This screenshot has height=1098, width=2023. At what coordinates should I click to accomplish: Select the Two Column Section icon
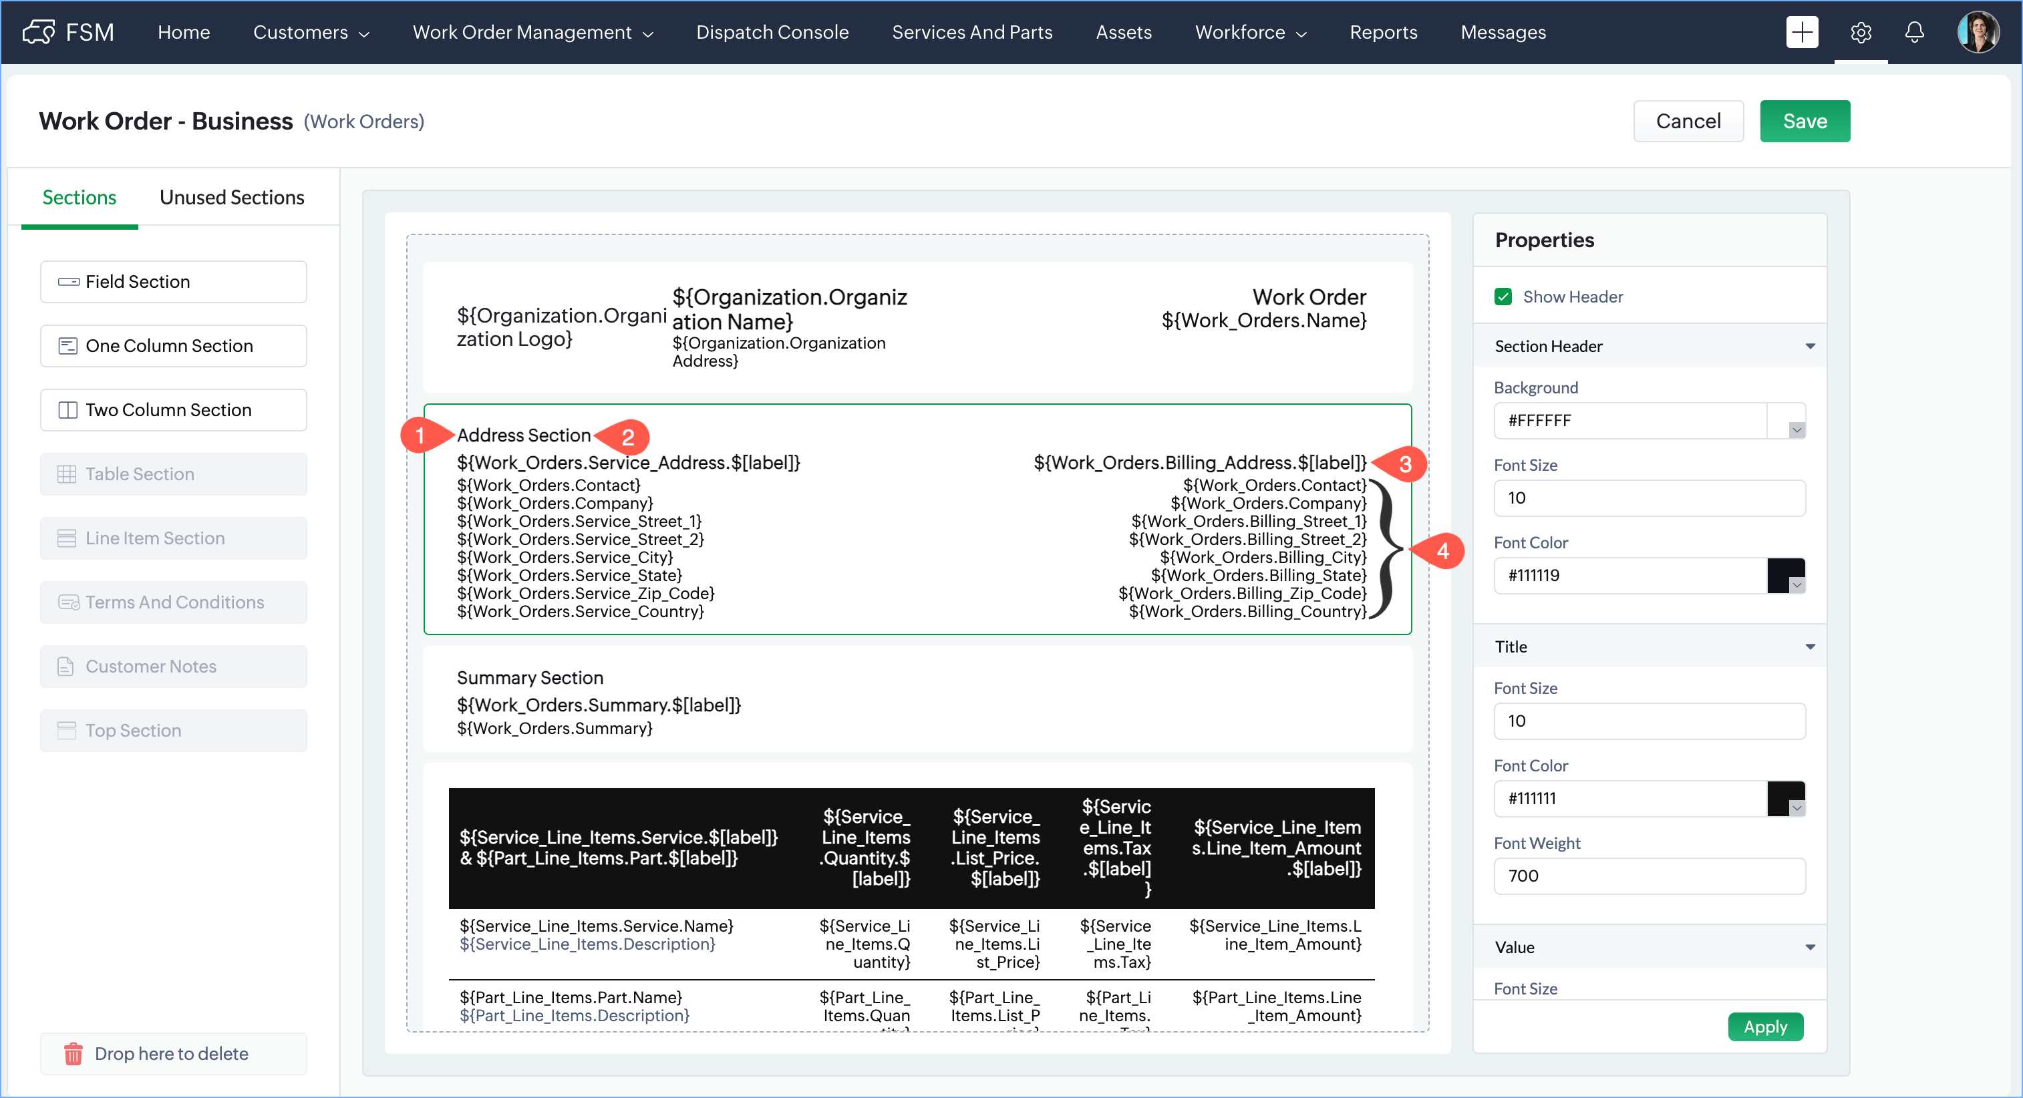(x=68, y=409)
